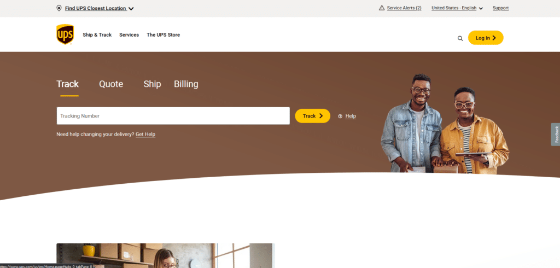Open the Support link

click(501, 8)
